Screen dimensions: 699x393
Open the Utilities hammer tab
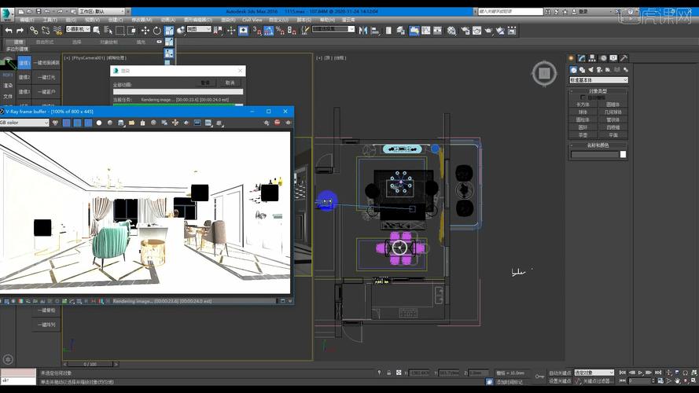pyautogui.click(x=623, y=58)
